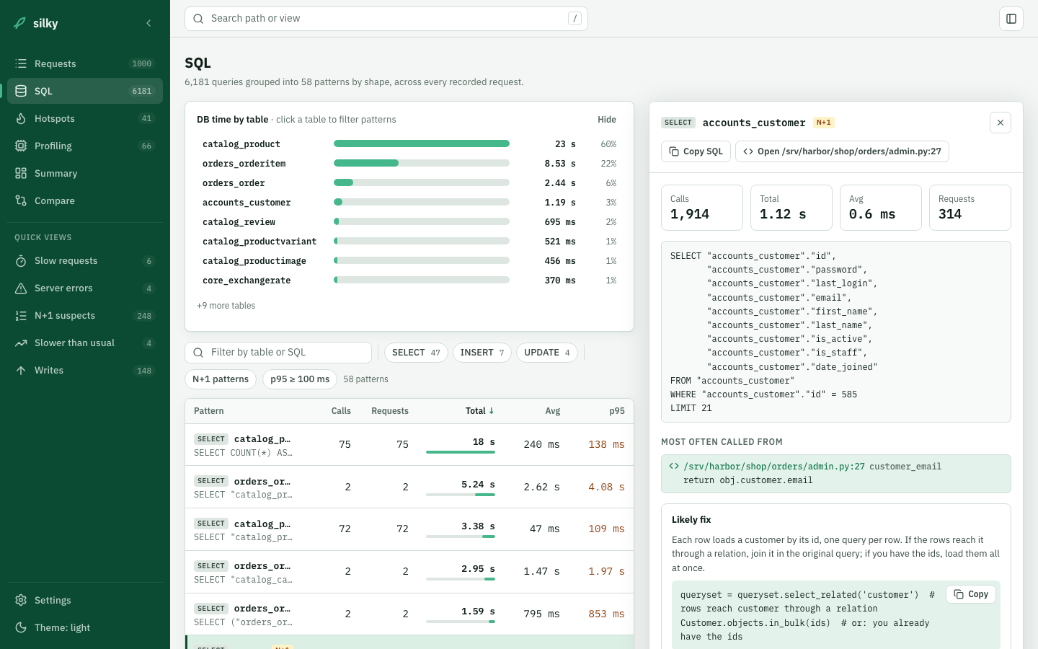Copy the likely fix code snippet
This screenshot has width=1038, height=649.
[x=971, y=594]
